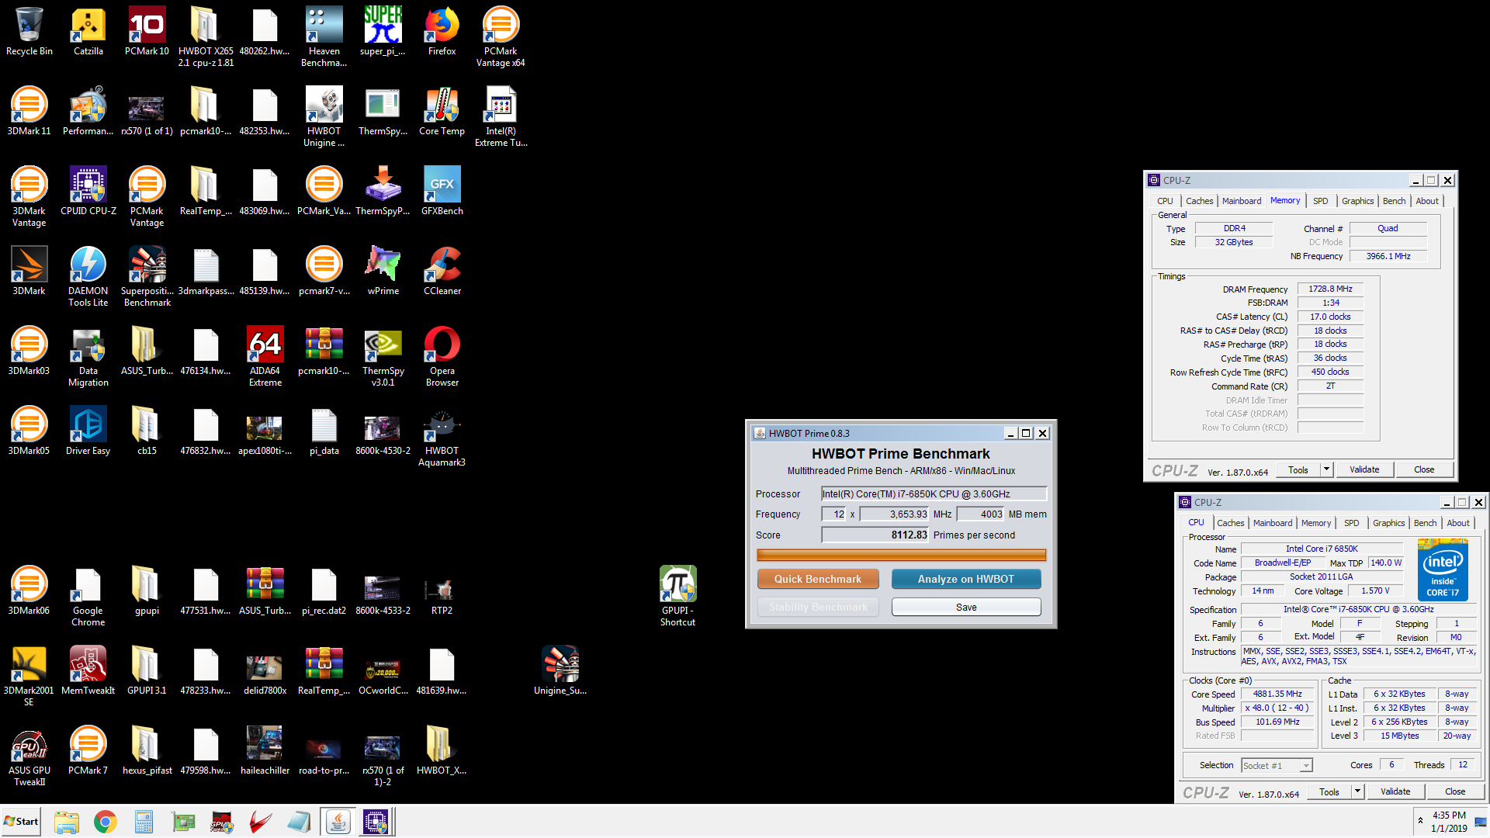
Task: Click the Processor name field in HWBOT Prime
Action: tap(934, 493)
